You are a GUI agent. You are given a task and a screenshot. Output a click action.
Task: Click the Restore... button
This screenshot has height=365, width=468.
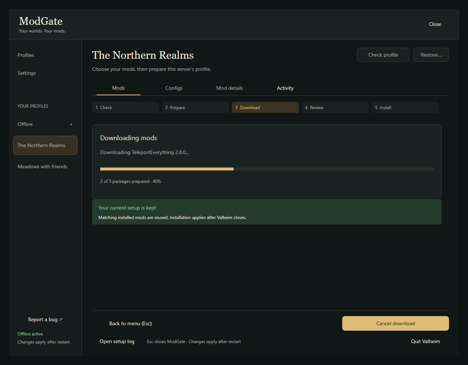tap(431, 55)
